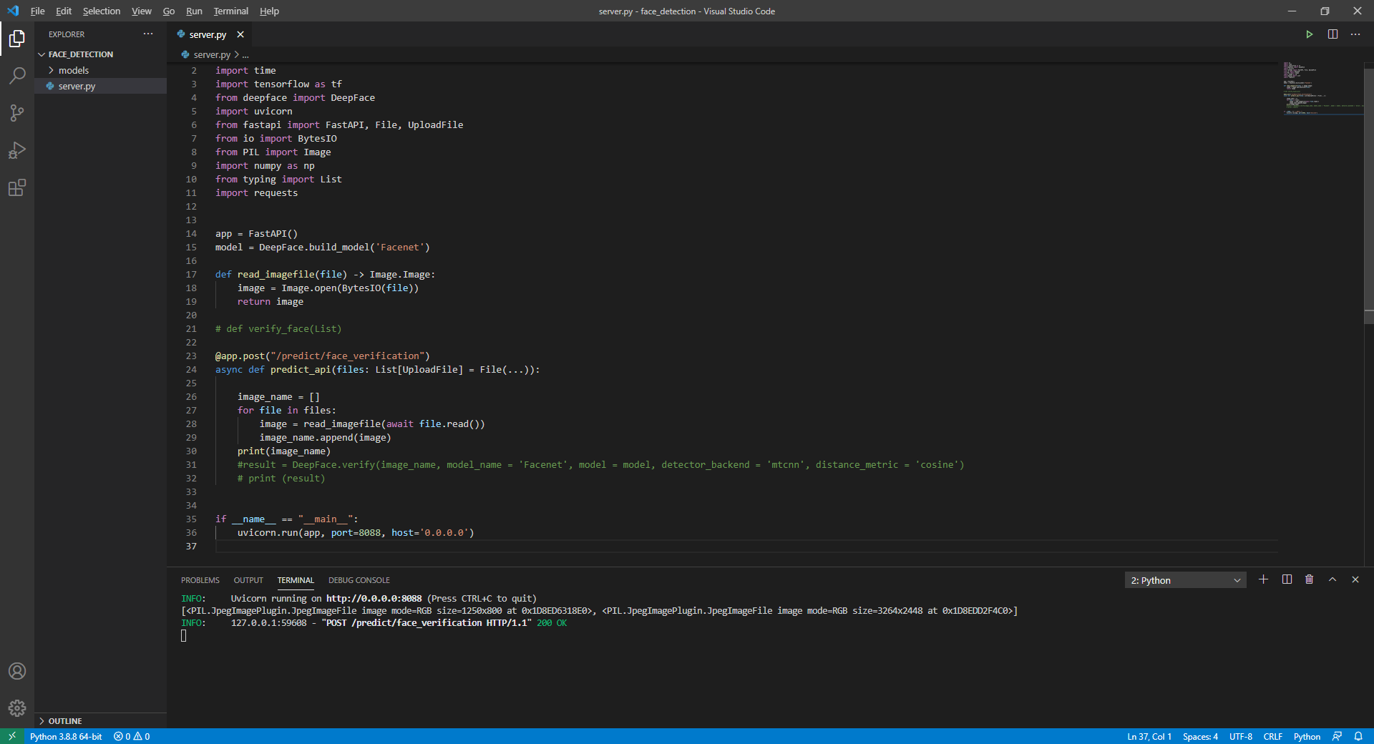Open the Source Control view

click(17, 112)
